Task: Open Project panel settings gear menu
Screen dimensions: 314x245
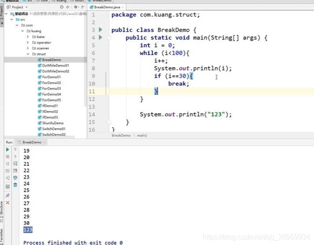Action: tap(76, 7)
